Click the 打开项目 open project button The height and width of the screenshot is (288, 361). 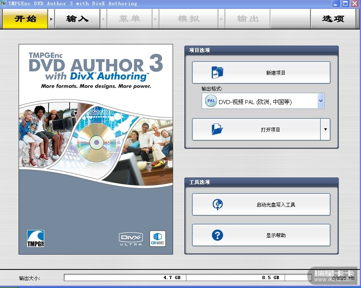tap(256, 129)
